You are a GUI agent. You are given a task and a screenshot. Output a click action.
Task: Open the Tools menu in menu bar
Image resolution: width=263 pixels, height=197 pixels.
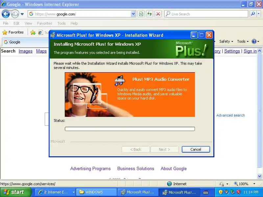[61, 23]
